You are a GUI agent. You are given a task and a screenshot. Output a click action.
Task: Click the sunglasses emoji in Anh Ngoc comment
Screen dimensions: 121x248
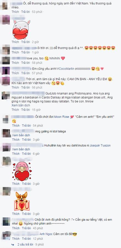75,234
